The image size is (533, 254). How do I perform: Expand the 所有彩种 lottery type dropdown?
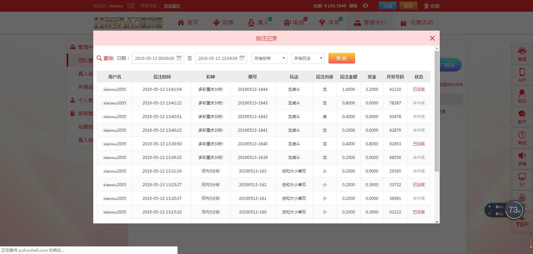coord(269,58)
